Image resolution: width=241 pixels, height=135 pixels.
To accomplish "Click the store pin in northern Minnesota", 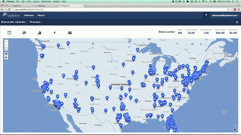I will coord(138,50).
